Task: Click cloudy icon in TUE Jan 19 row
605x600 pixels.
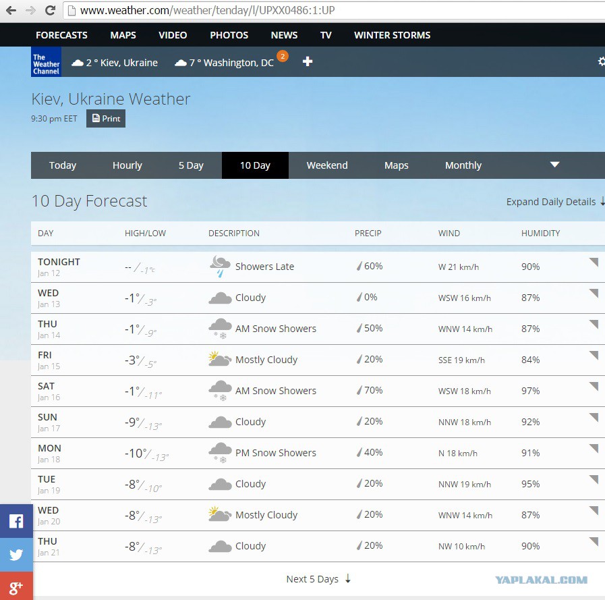Action: tap(220, 484)
